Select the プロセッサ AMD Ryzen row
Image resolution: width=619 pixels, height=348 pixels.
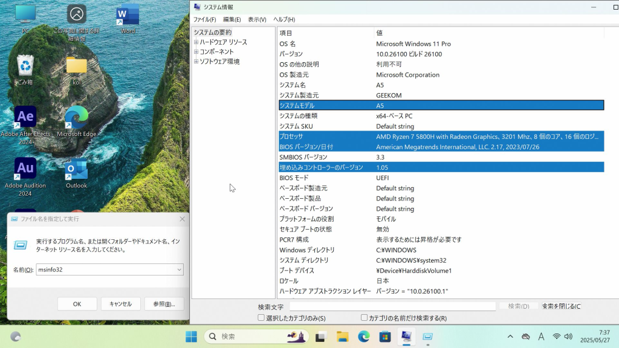click(x=441, y=137)
